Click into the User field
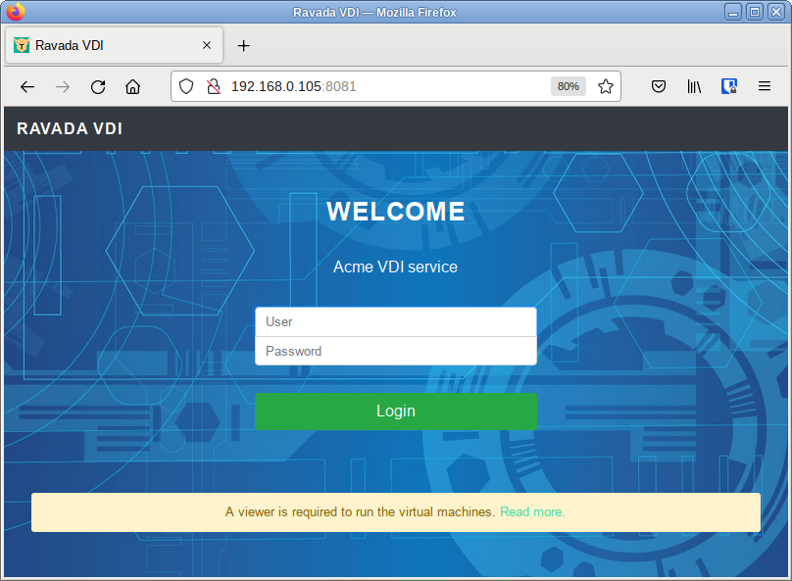Image resolution: width=792 pixels, height=581 pixels. [x=396, y=322]
